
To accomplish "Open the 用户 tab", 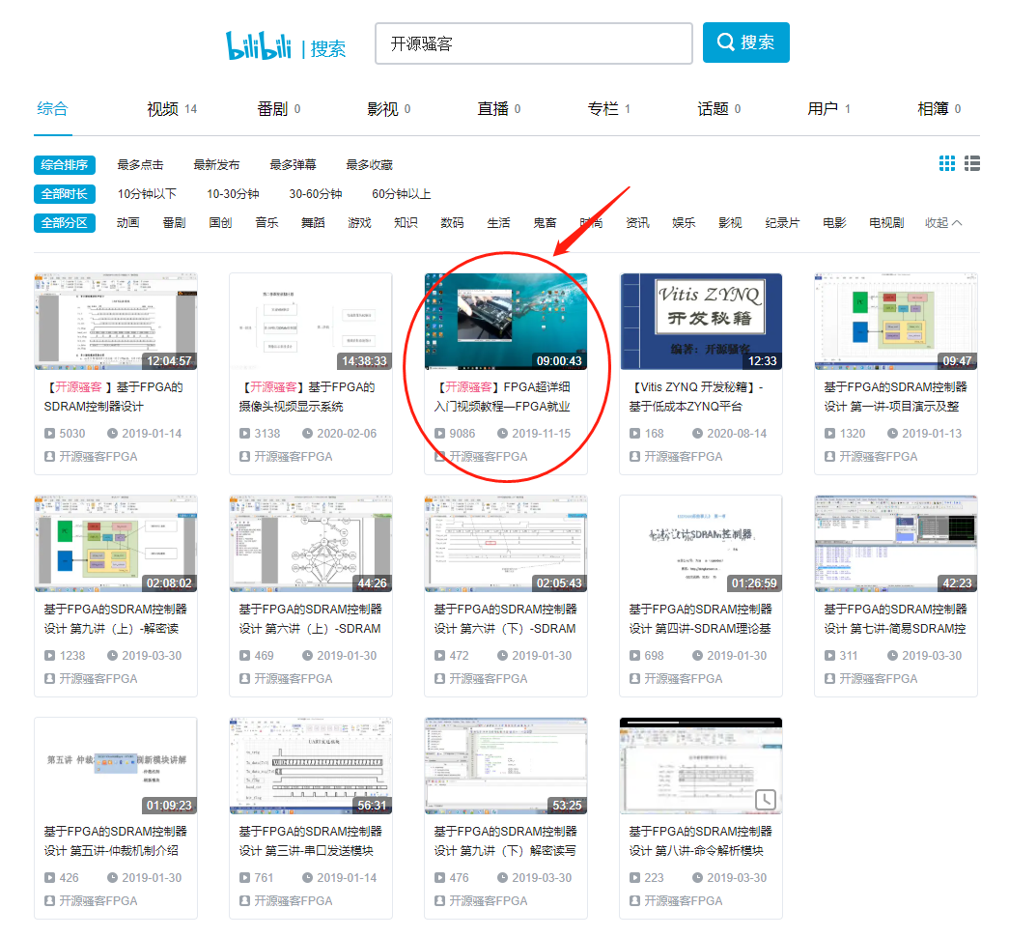I will click(x=828, y=109).
